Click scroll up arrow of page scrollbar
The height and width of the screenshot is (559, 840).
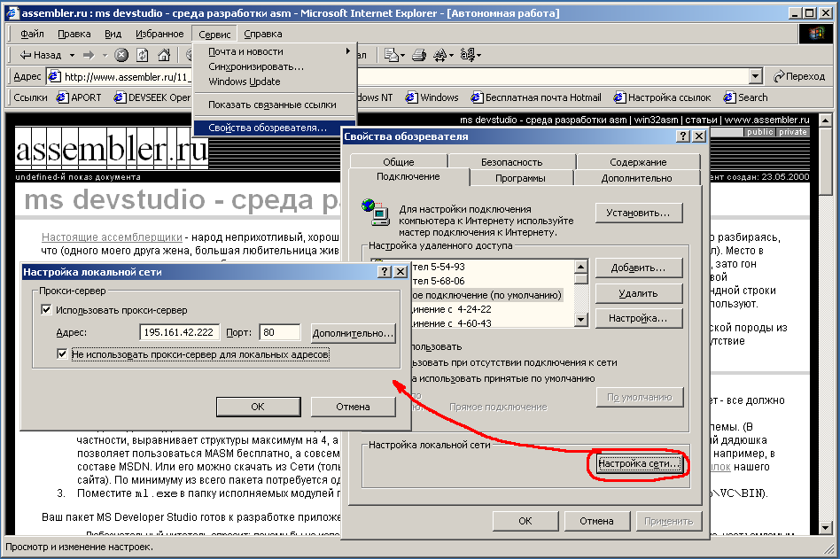tap(825, 120)
